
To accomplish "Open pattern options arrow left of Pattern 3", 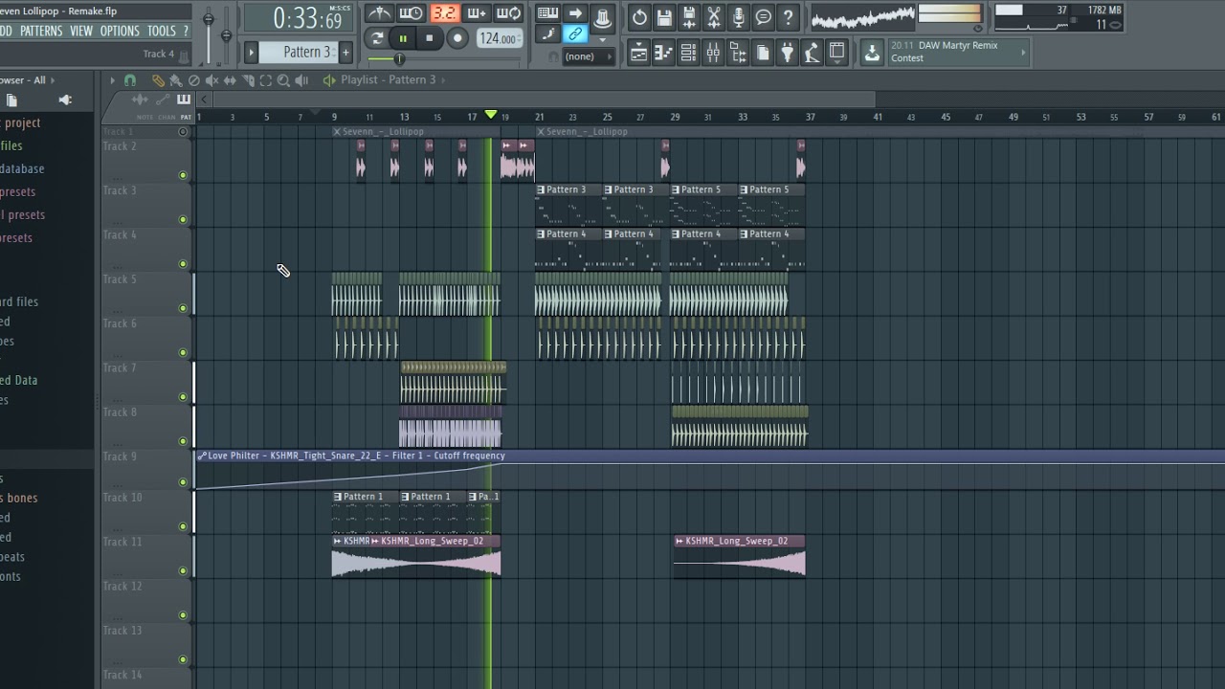I will tap(252, 53).
